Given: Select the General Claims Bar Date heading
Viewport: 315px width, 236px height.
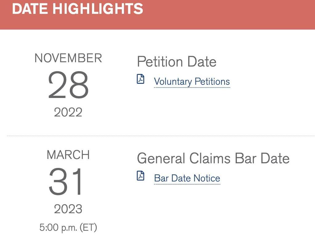Looking at the screenshot, I should tap(213, 158).
